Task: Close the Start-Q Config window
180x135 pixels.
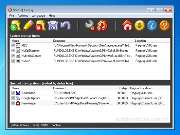Action: pyautogui.click(x=168, y=10)
